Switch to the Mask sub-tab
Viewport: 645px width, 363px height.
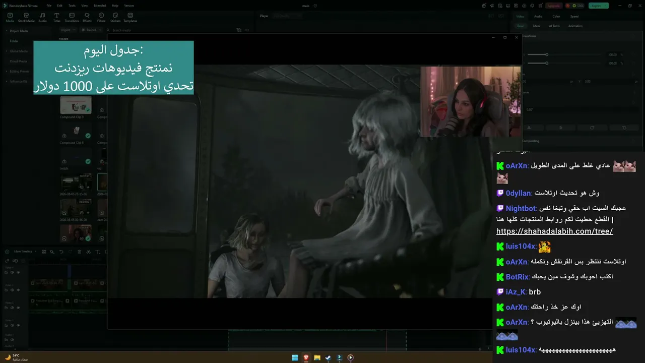click(537, 26)
